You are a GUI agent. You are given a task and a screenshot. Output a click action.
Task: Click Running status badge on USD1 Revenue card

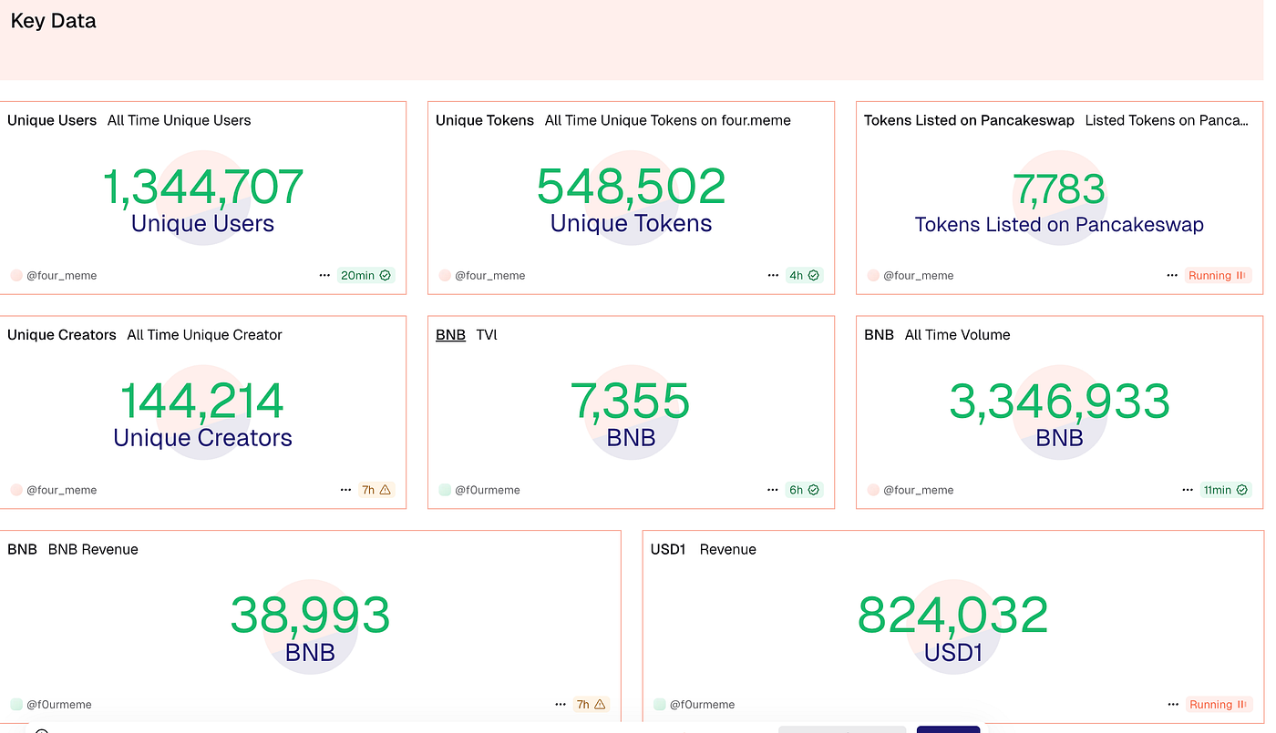click(1218, 705)
